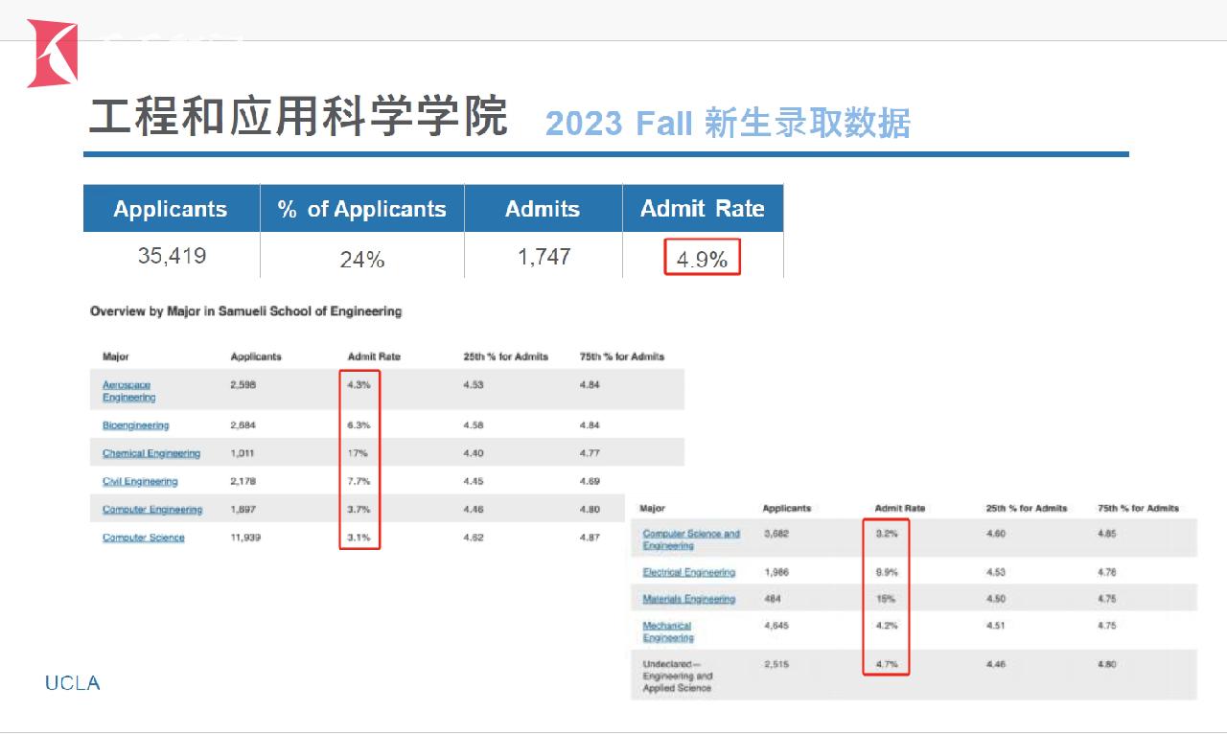Select the 4.9% admit rate value
The width and height of the screenshot is (1227, 734).
coord(703,259)
